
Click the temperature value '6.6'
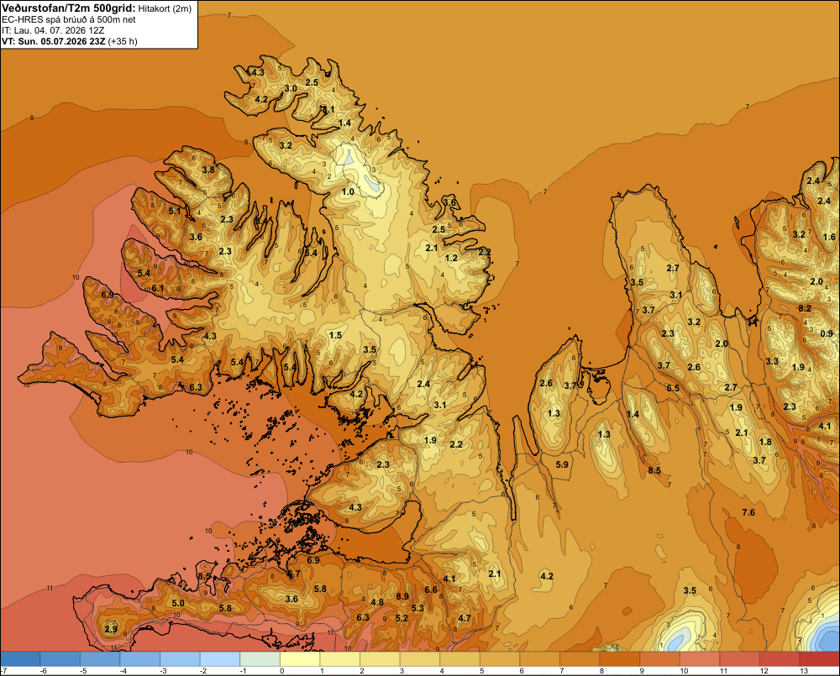[x=431, y=590]
